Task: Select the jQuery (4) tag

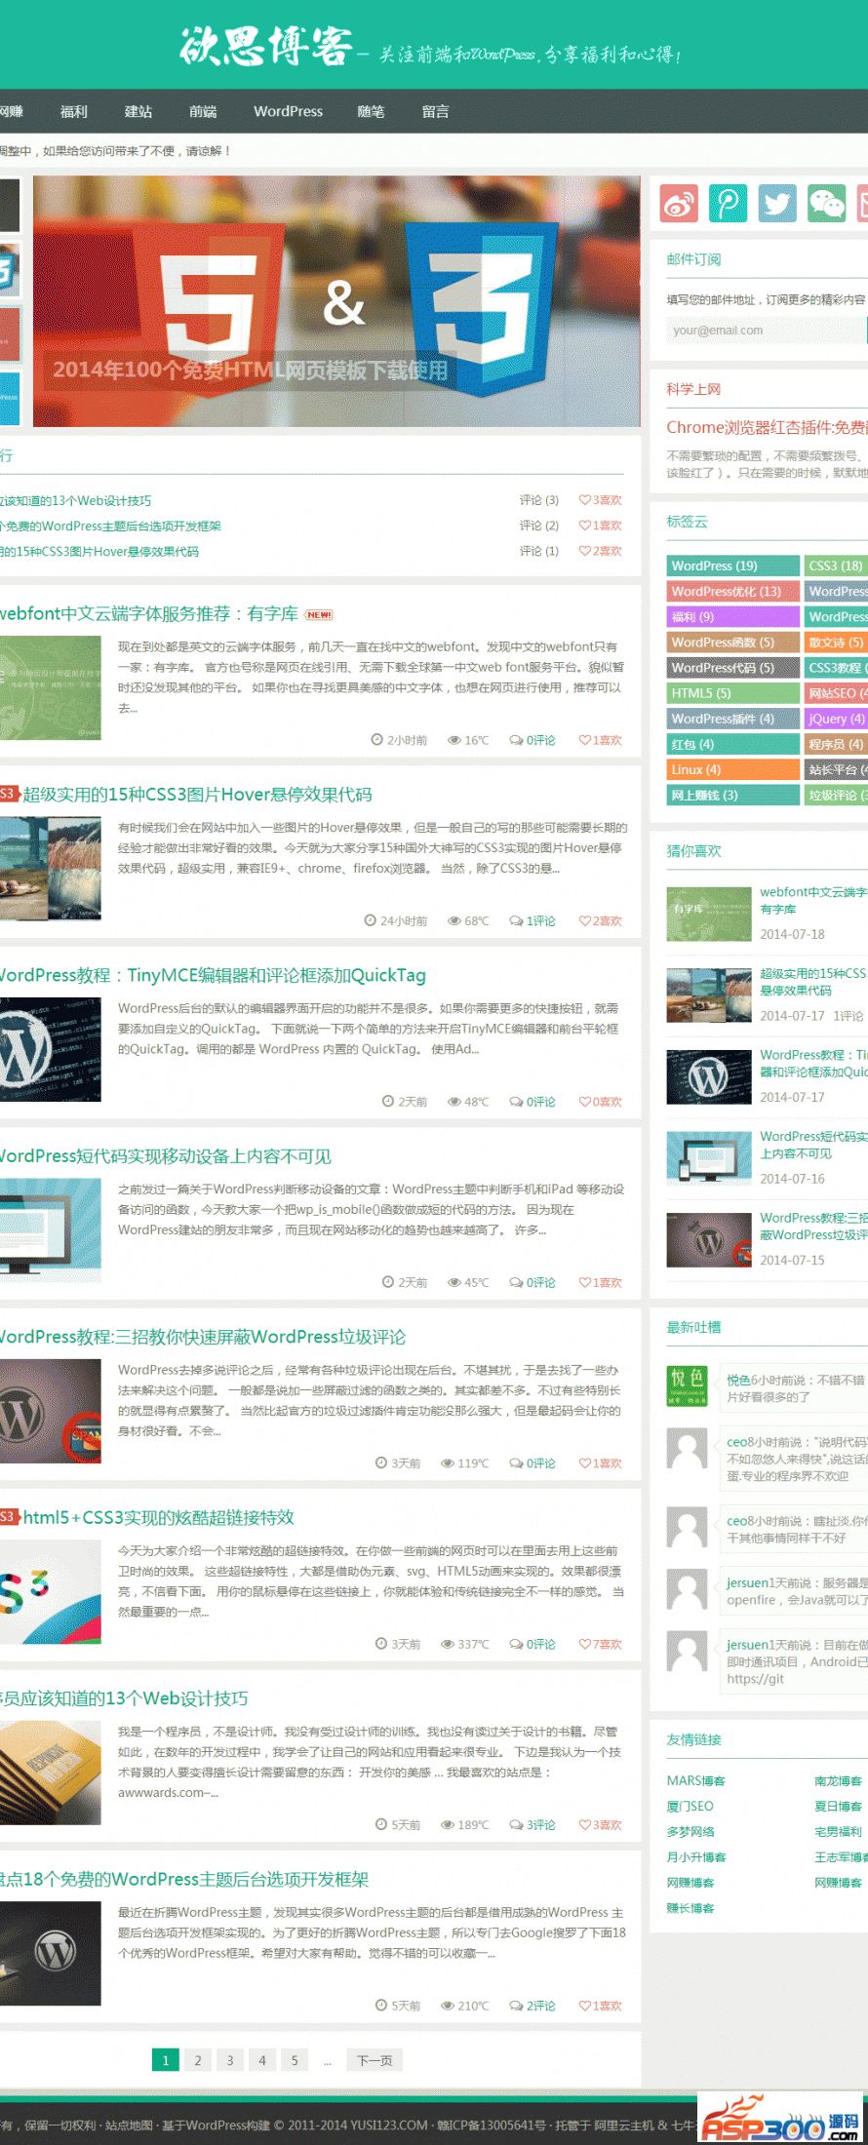Action: point(836,719)
